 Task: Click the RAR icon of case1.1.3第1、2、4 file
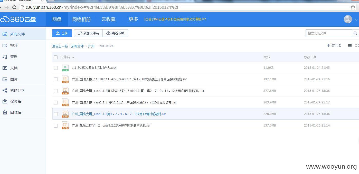point(65,114)
